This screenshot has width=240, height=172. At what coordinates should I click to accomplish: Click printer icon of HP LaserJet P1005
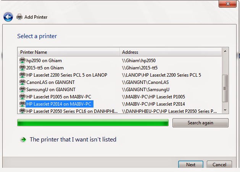[x=23, y=96]
